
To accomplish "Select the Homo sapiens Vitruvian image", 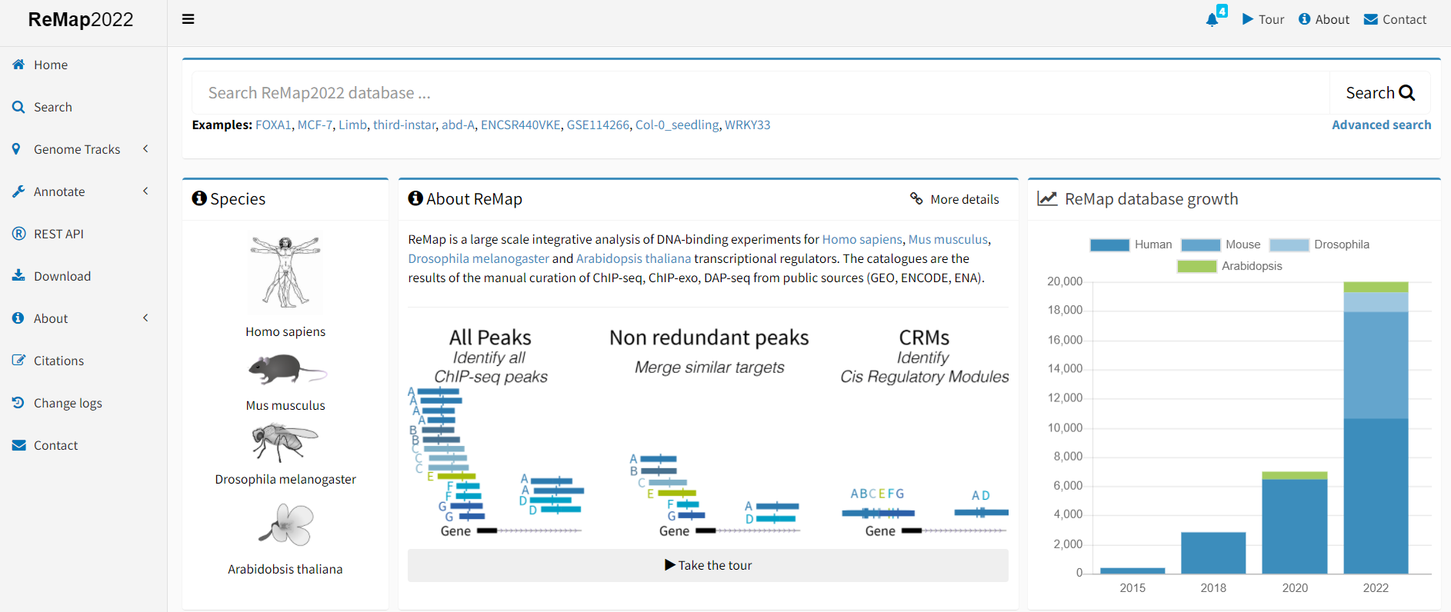I will tap(285, 272).
